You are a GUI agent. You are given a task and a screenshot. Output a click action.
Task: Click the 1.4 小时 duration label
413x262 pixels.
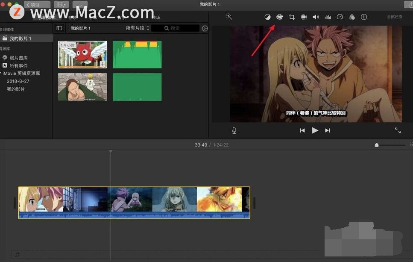click(x=67, y=45)
